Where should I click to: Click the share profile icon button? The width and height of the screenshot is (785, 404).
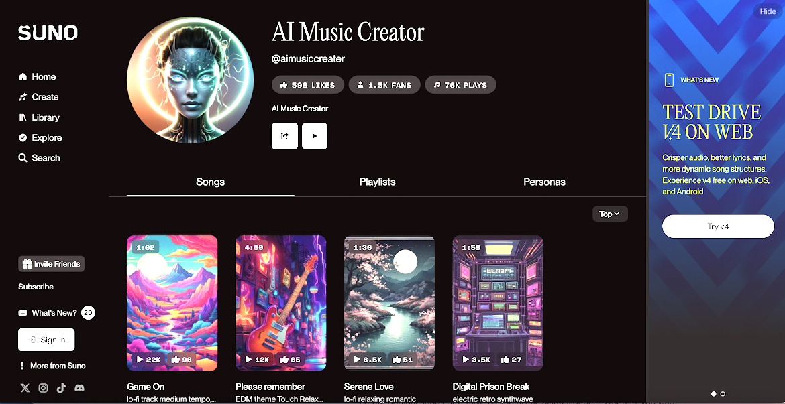[284, 136]
